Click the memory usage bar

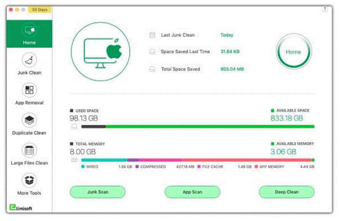point(198,160)
